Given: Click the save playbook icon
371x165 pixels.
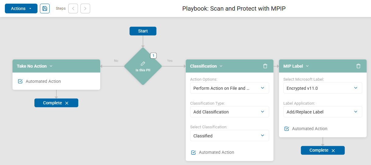Looking at the screenshot, I should [45, 8].
